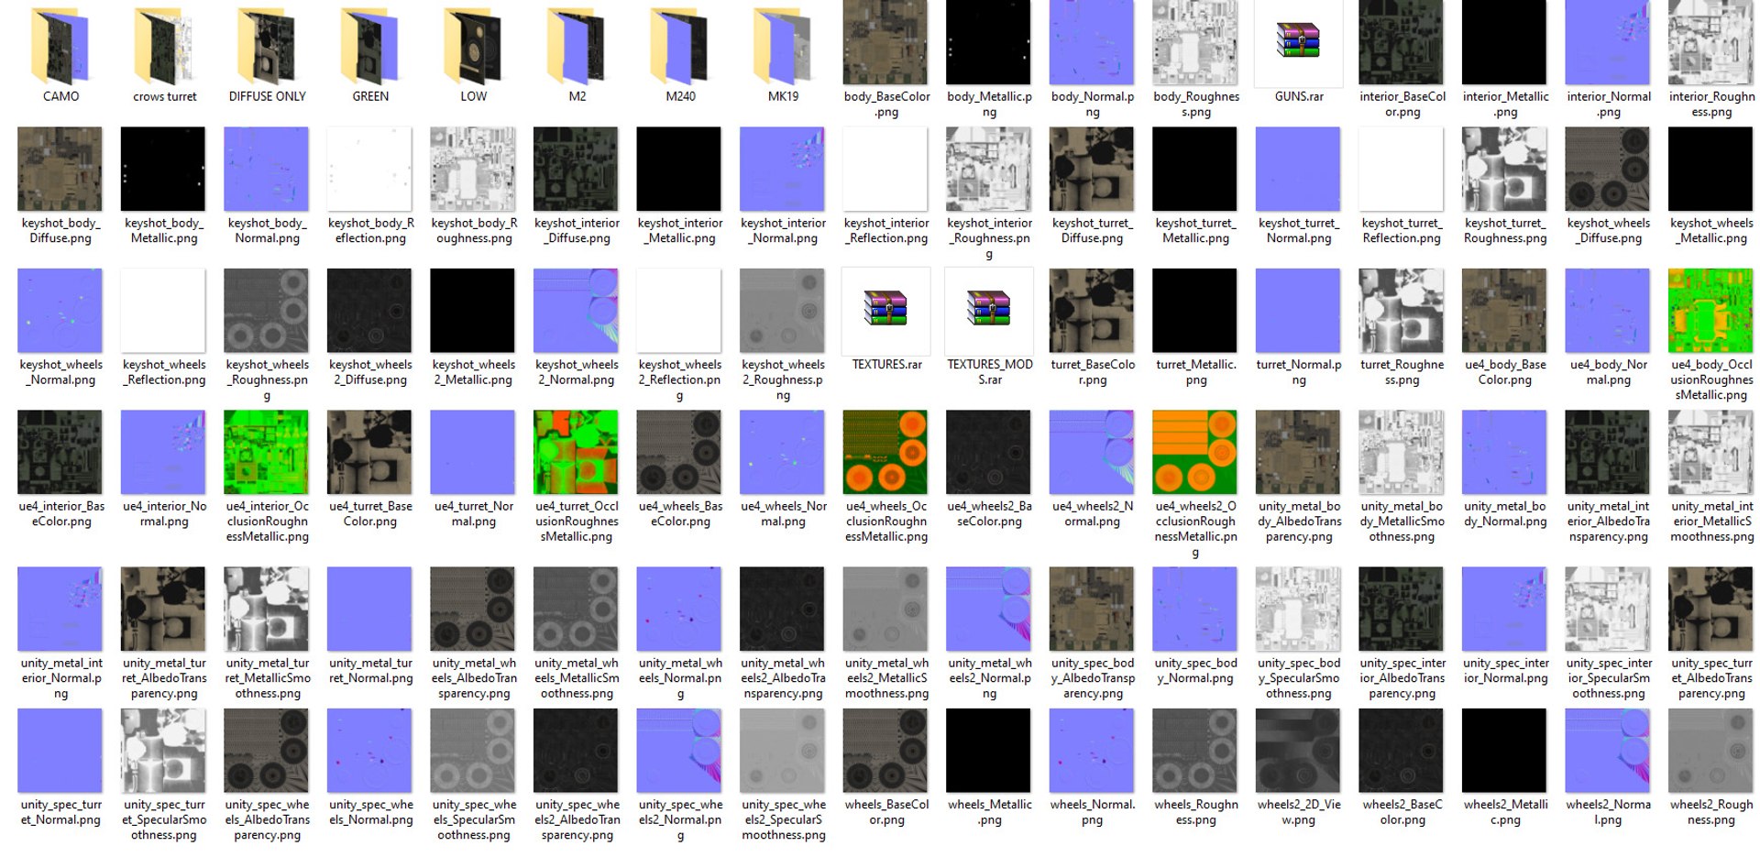Select the GREEN folder icon
The image size is (1760, 857).
point(370,44)
